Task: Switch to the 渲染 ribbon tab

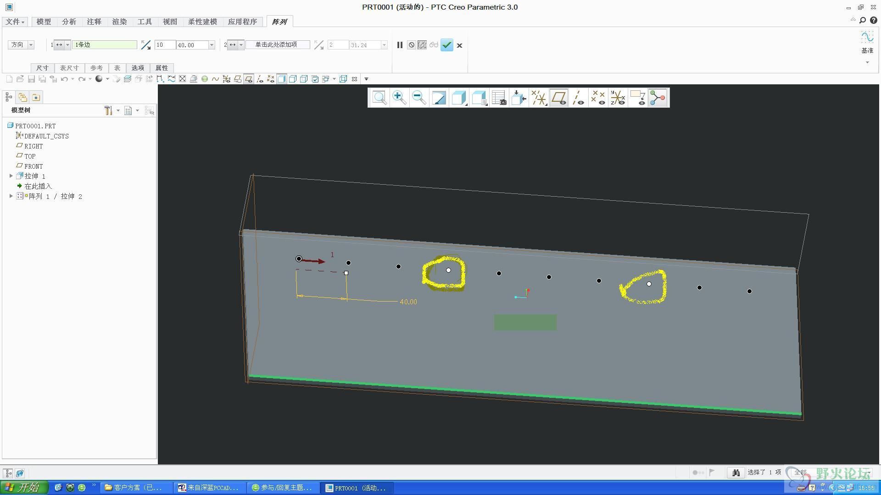Action: [119, 22]
